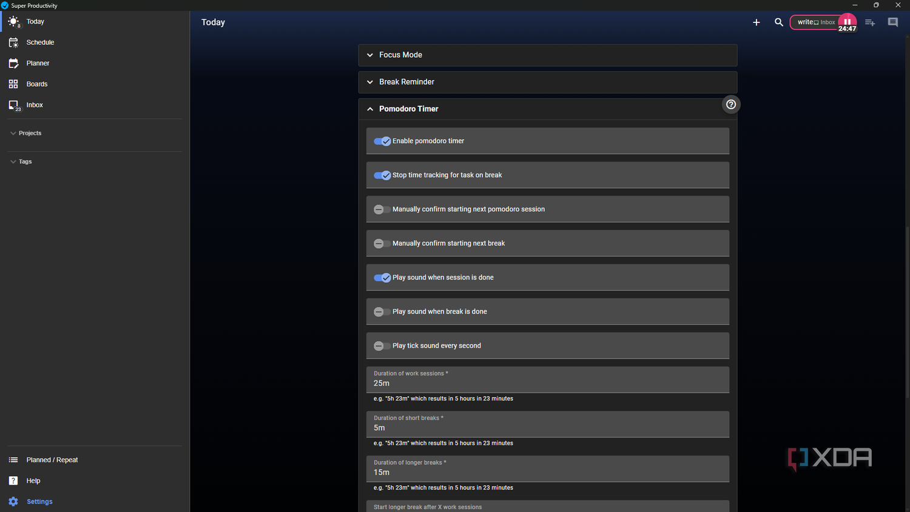Enable Play tick sound every second
The height and width of the screenshot is (512, 910).
point(382,346)
